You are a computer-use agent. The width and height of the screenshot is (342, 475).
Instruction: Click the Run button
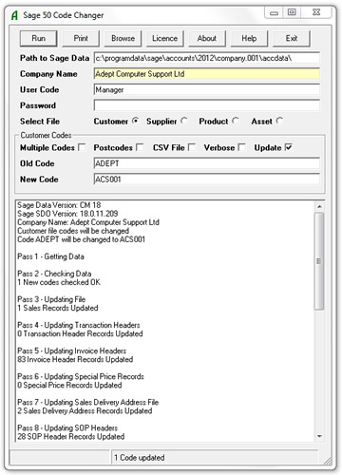coord(39,38)
